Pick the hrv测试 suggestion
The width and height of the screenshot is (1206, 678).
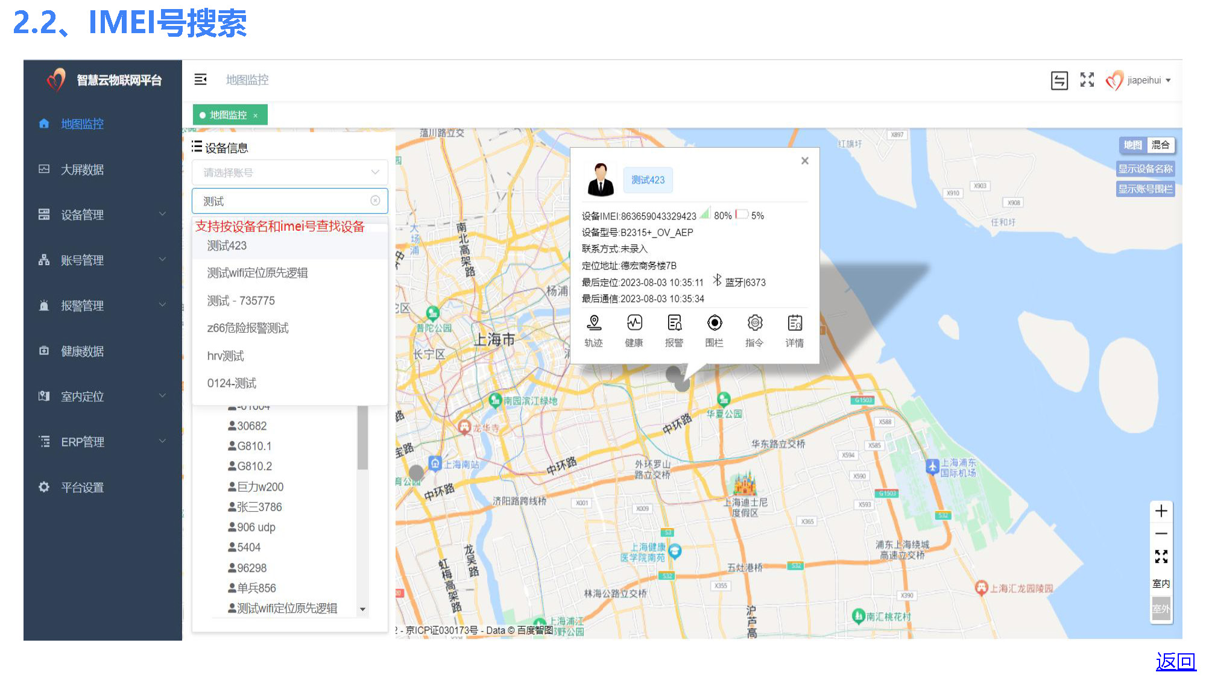(x=289, y=356)
